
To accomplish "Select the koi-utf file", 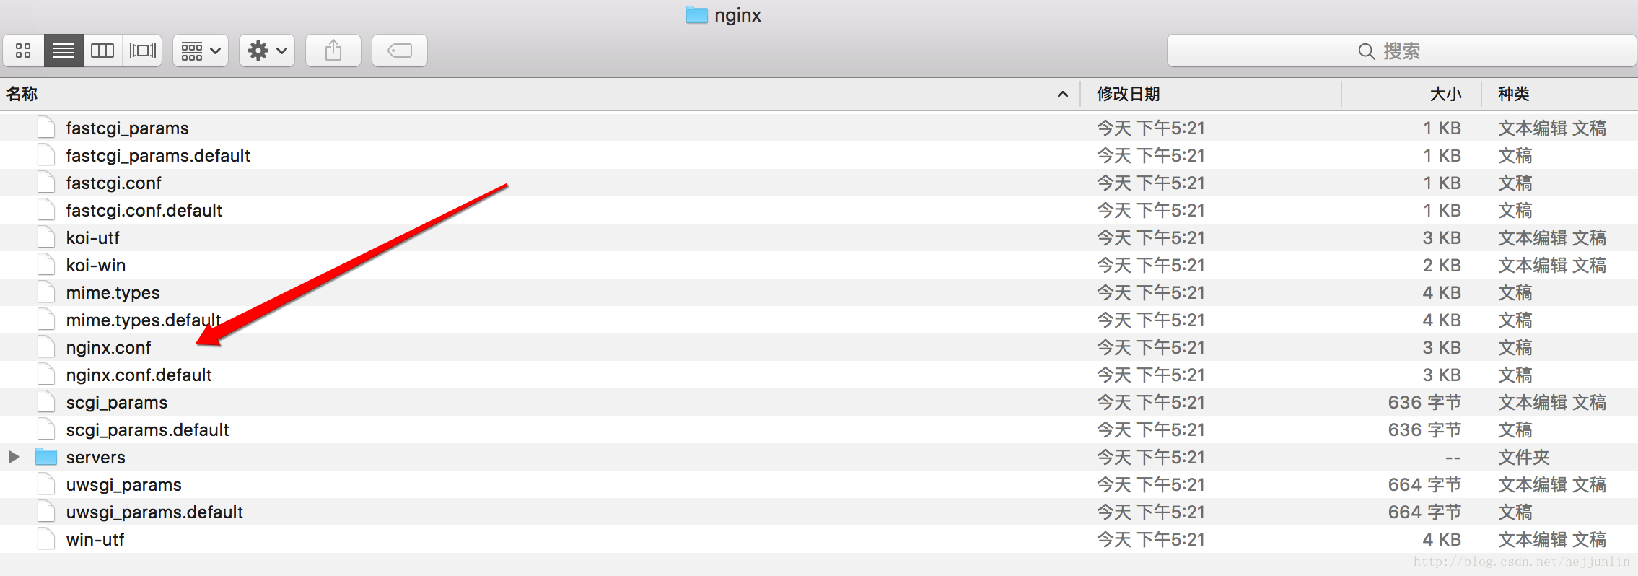I will pyautogui.click(x=92, y=238).
